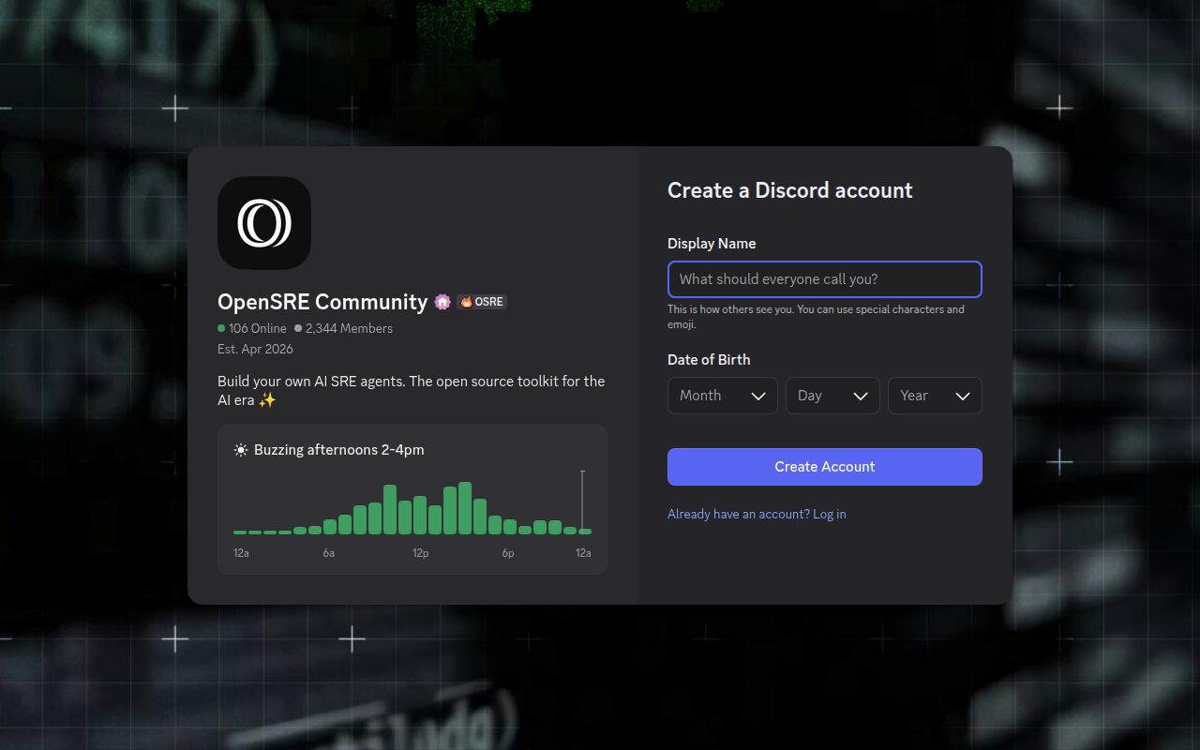Click the 12p label on activity chart
1200x750 pixels.
click(x=420, y=553)
